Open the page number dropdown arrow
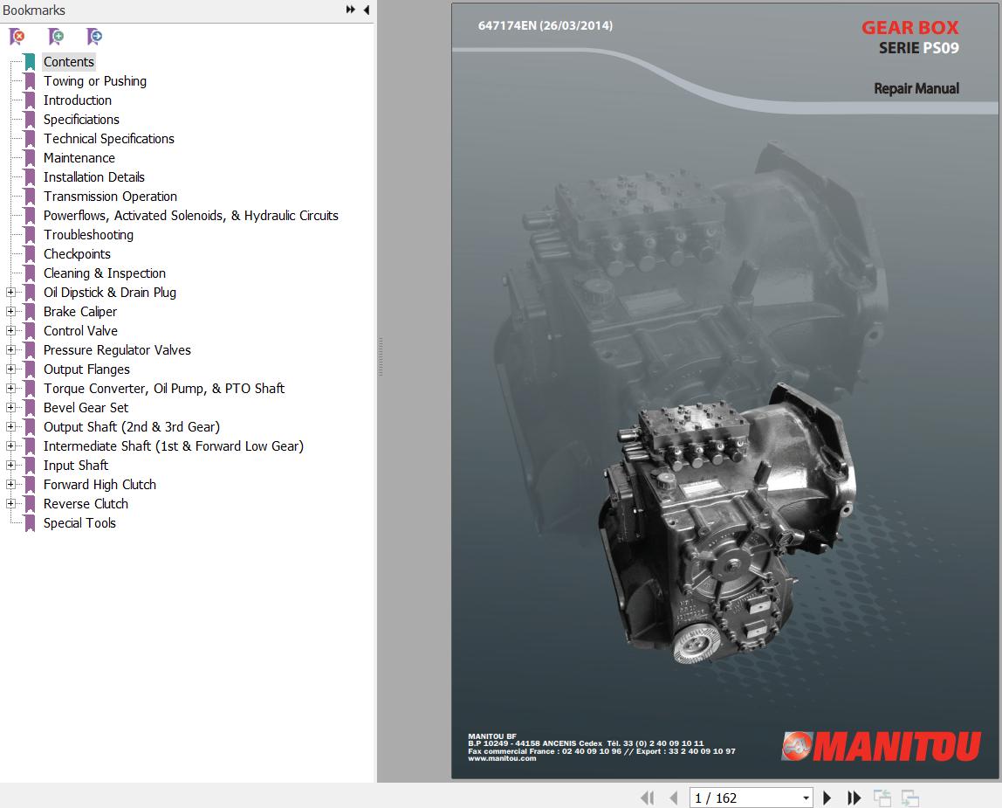1002x808 pixels. [x=806, y=798]
